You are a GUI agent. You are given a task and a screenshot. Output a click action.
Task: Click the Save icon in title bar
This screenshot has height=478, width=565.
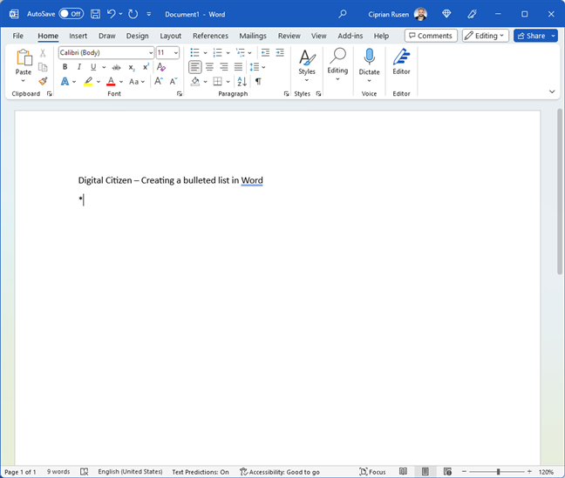[x=96, y=14]
